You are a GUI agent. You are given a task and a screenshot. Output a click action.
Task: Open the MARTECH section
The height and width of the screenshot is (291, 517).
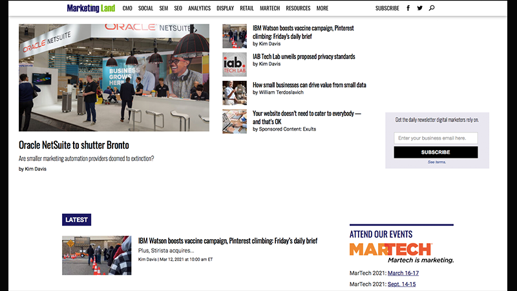269,8
